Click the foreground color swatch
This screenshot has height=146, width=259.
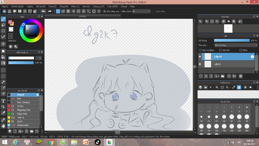coord(10,22)
